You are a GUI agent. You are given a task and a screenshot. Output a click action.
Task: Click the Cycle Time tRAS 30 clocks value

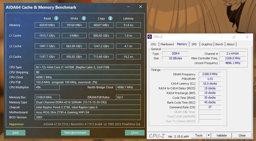210,98
